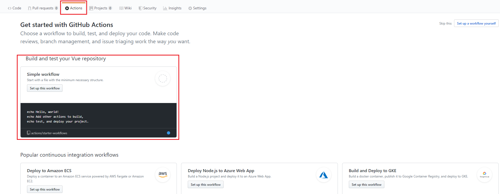Click the Azure logo icon
Viewport: 500px width, 194px height.
(x=324, y=175)
